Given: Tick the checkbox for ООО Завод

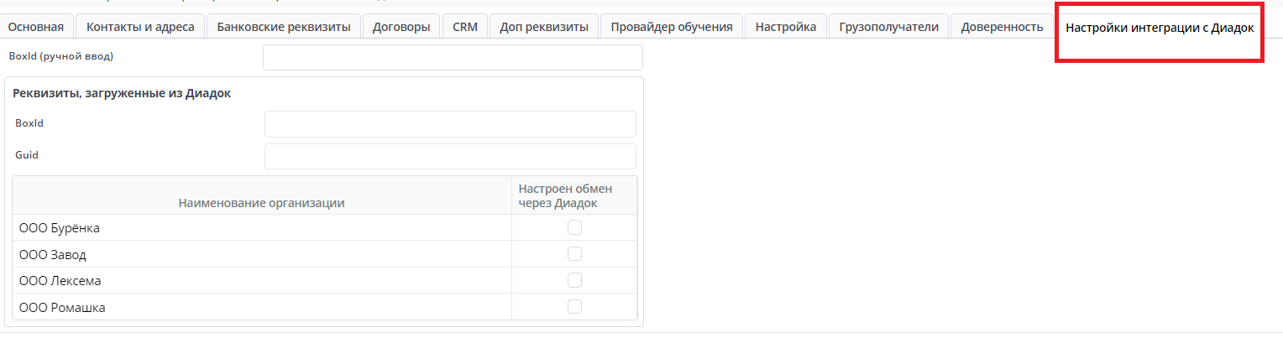Looking at the screenshot, I should click(574, 254).
